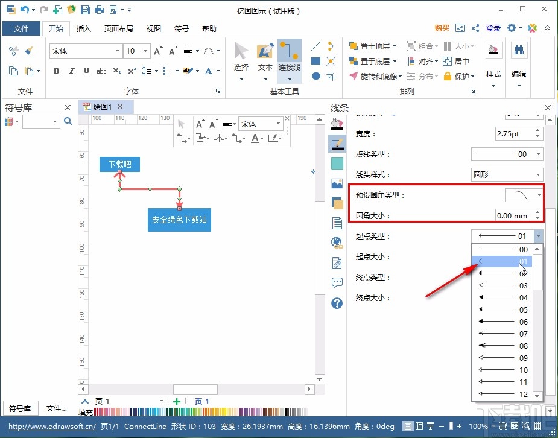
Task: Add a new page with plus button
Action: click(x=177, y=402)
